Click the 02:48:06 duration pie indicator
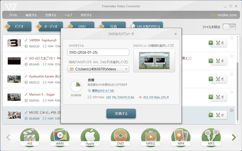This screenshot has width=242, height=151. click(76, 86)
